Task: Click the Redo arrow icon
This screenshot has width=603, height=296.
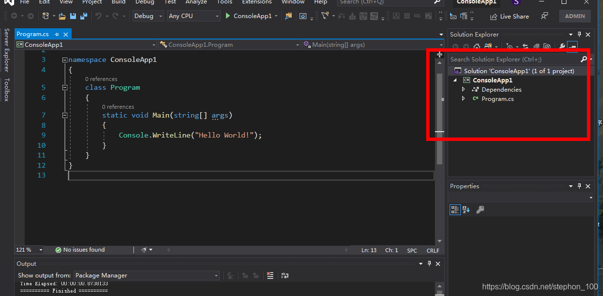Action: coord(115,16)
